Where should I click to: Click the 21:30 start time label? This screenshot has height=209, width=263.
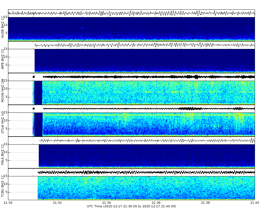[8, 203]
